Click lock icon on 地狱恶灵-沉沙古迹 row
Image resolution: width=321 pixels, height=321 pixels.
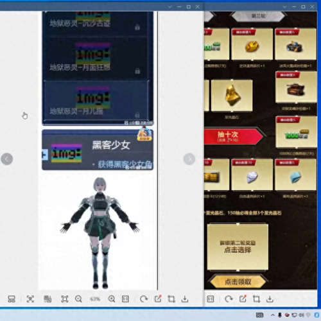click(x=137, y=27)
